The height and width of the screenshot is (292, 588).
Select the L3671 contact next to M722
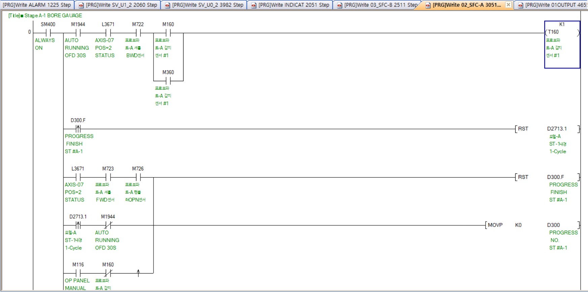click(108, 33)
